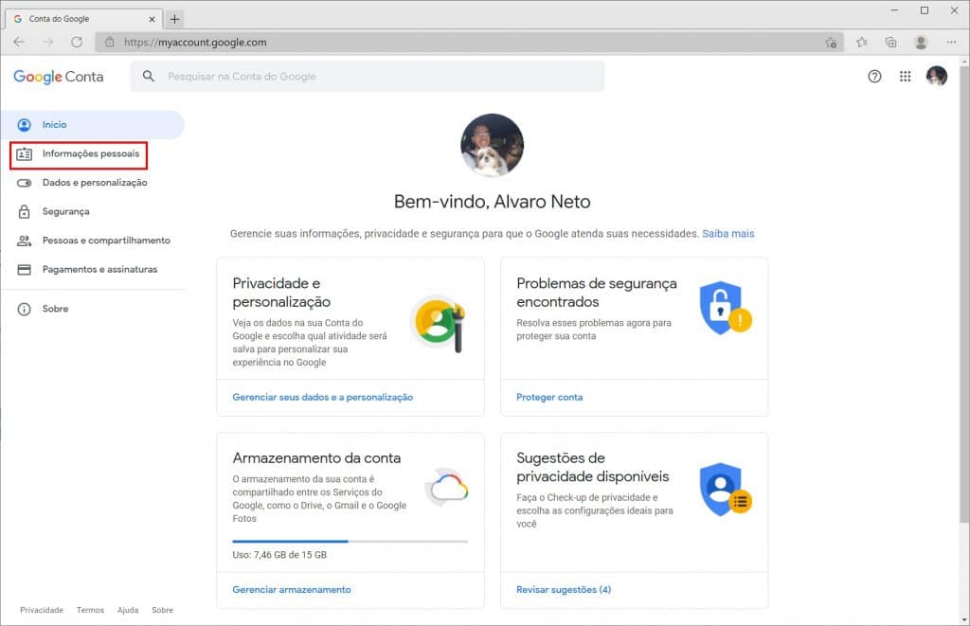Click the Início home icon in sidebar
970x626 pixels.
click(24, 125)
